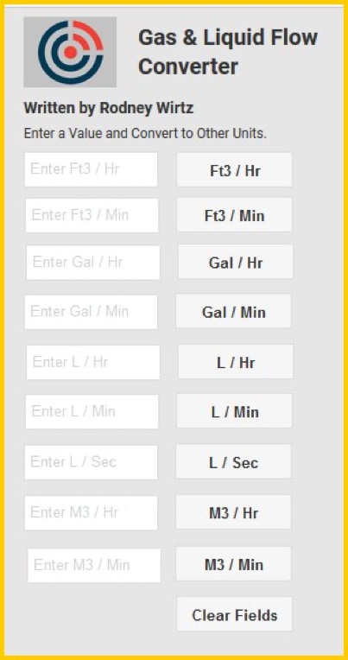Select the Enter Gal / Hr input box
Viewport: 348px width, 660px height.
[x=93, y=263]
